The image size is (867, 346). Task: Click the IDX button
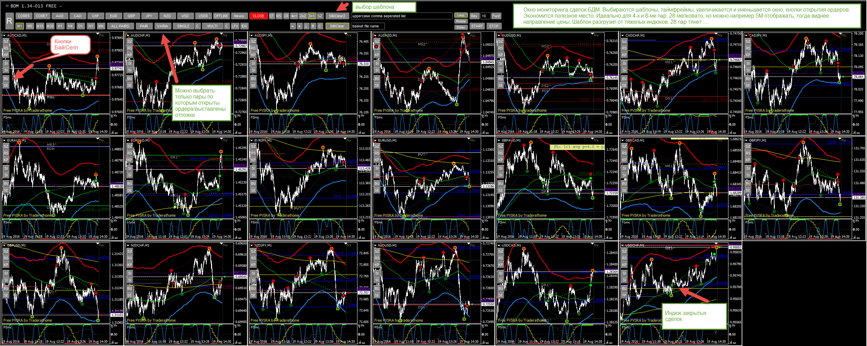pos(244,26)
